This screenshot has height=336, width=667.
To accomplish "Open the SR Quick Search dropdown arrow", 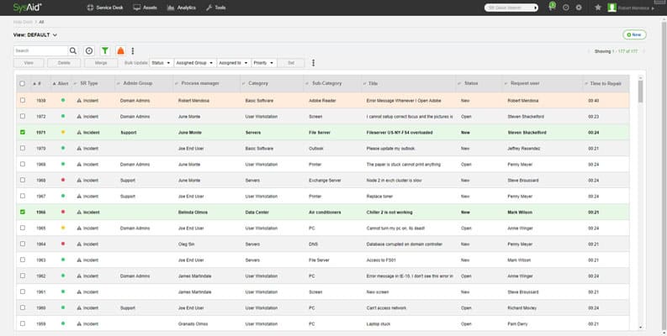I will coord(536,8).
